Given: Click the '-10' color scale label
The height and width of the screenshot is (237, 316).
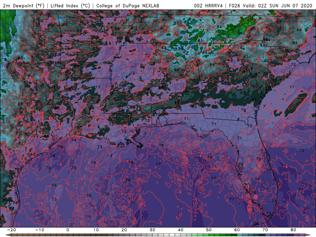Looking at the screenshot, I should 39,230.
